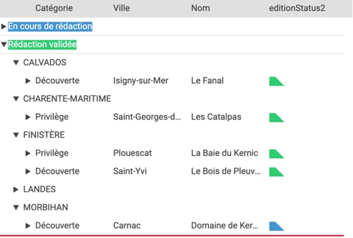Click the editionStatus2 column header
This screenshot has width=353, height=238.
point(297,8)
